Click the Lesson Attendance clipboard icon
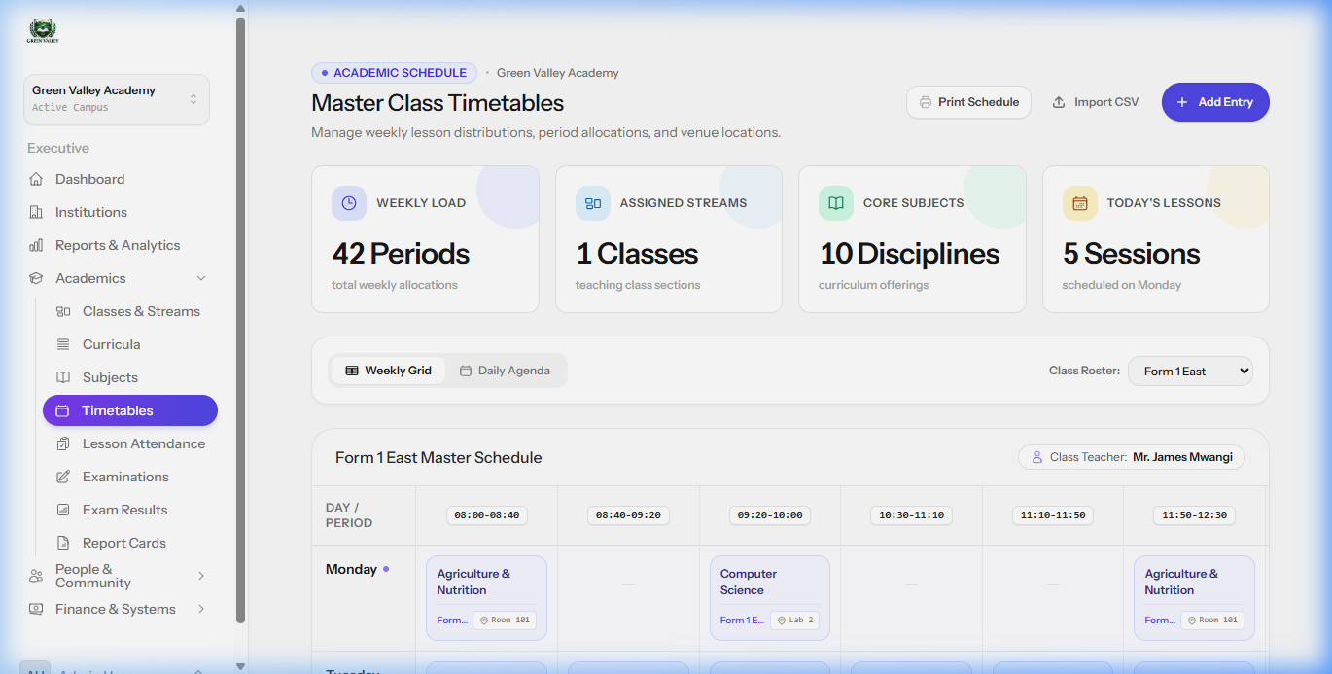The width and height of the screenshot is (1332, 674). pyautogui.click(x=63, y=443)
